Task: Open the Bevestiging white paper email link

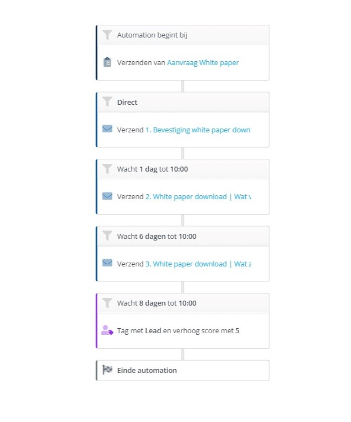Action: (x=198, y=130)
